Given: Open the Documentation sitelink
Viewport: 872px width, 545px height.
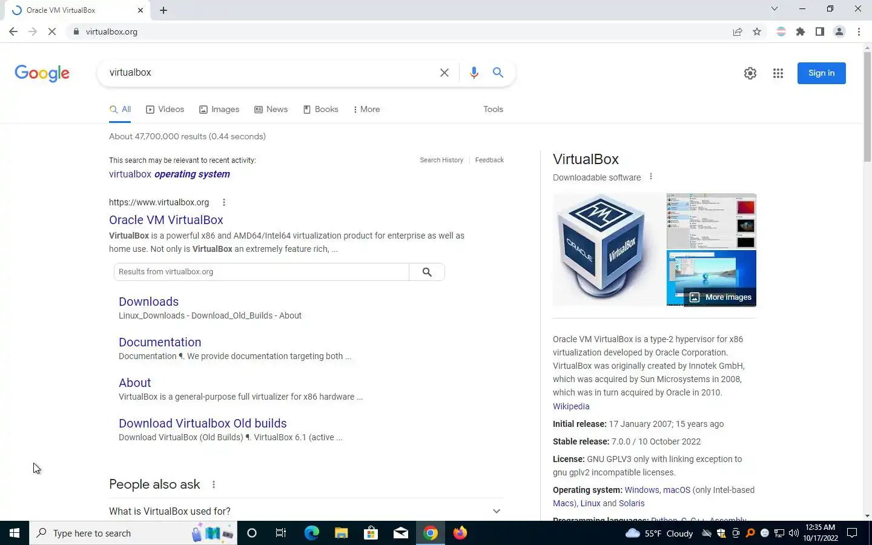Looking at the screenshot, I should tap(160, 342).
